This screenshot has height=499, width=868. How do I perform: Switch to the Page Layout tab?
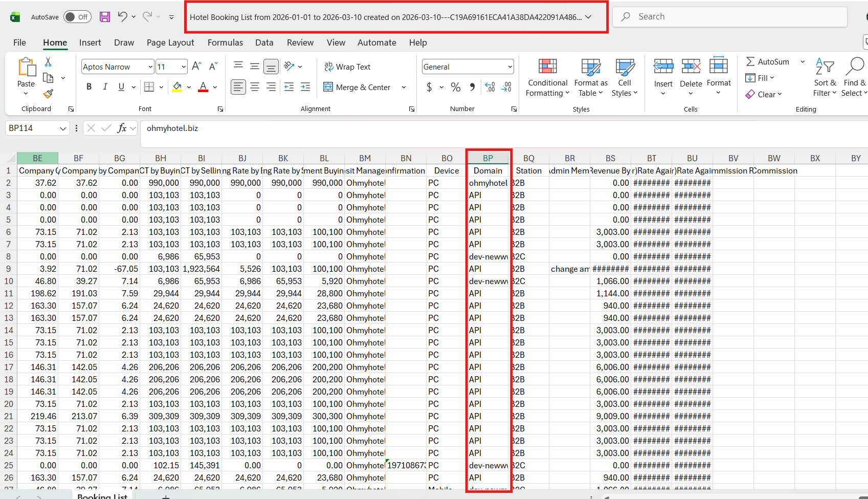click(x=170, y=42)
